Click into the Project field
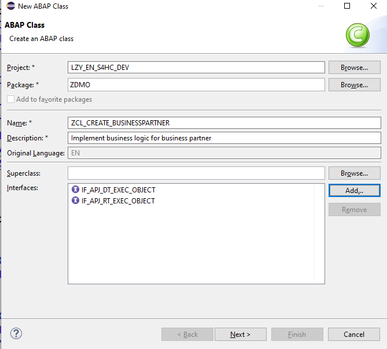Viewport: 387px width, 349px height. pyautogui.click(x=196, y=68)
